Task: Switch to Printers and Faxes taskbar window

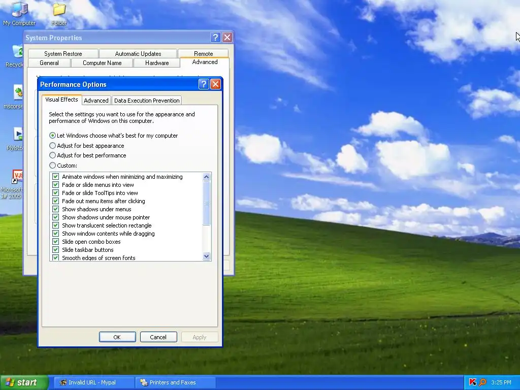Action: (x=175, y=382)
